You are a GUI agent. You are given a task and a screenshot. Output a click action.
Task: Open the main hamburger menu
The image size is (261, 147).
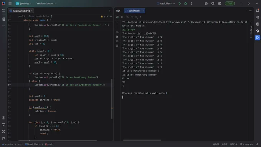tap(10, 3)
